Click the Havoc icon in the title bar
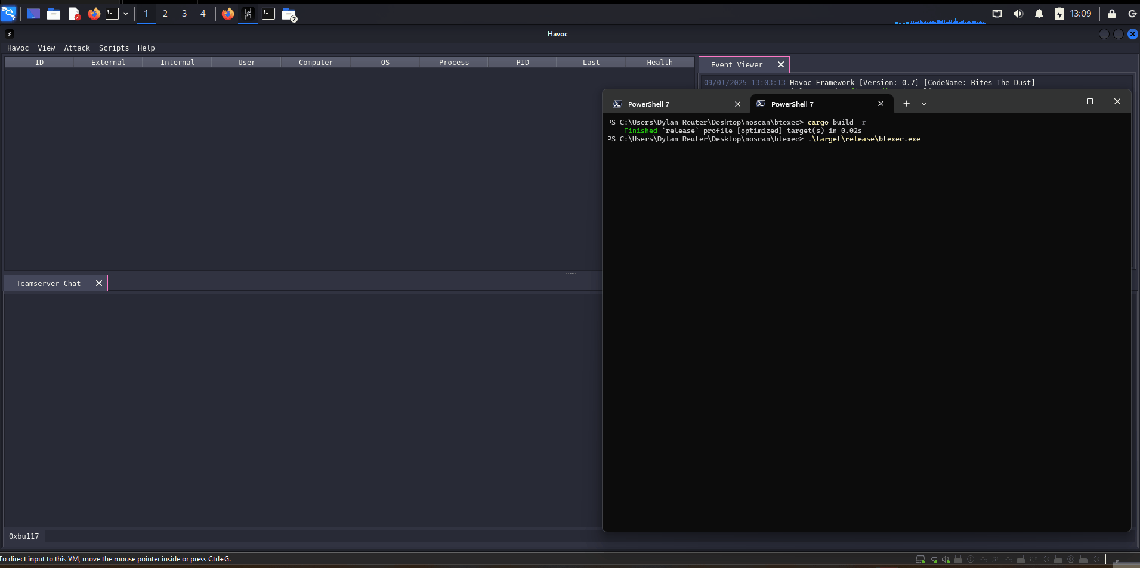This screenshot has height=568, width=1140. pyautogui.click(x=10, y=34)
